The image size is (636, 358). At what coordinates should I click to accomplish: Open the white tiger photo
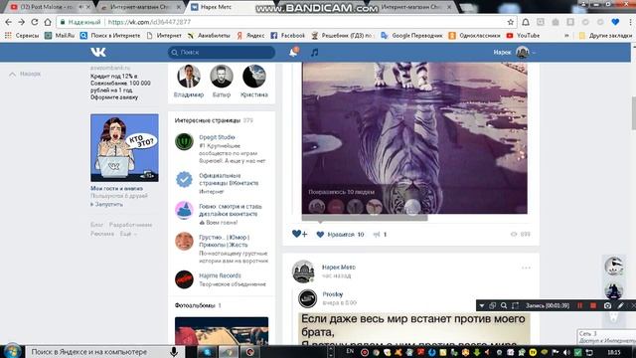[x=414, y=138]
